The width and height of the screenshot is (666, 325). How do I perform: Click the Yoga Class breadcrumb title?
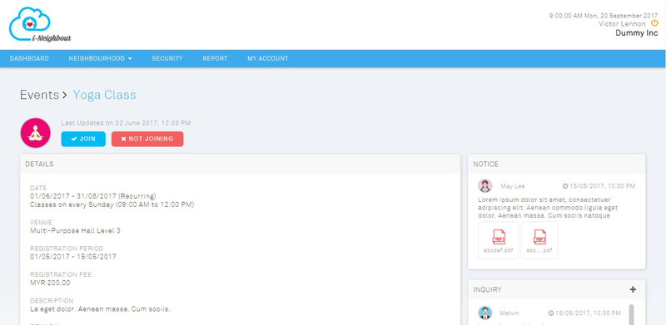point(105,95)
